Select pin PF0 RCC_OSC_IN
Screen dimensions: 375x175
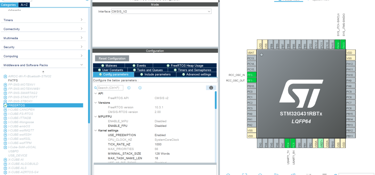coord(252,75)
